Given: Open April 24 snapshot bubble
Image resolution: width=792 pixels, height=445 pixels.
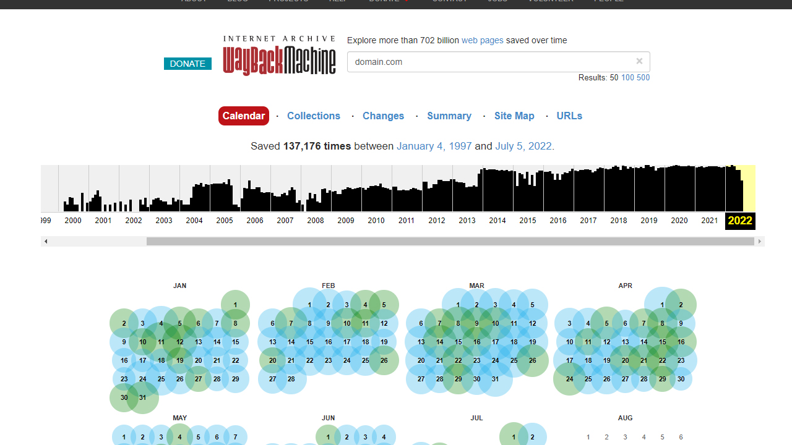Looking at the screenshot, I should (x=569, y=379).
